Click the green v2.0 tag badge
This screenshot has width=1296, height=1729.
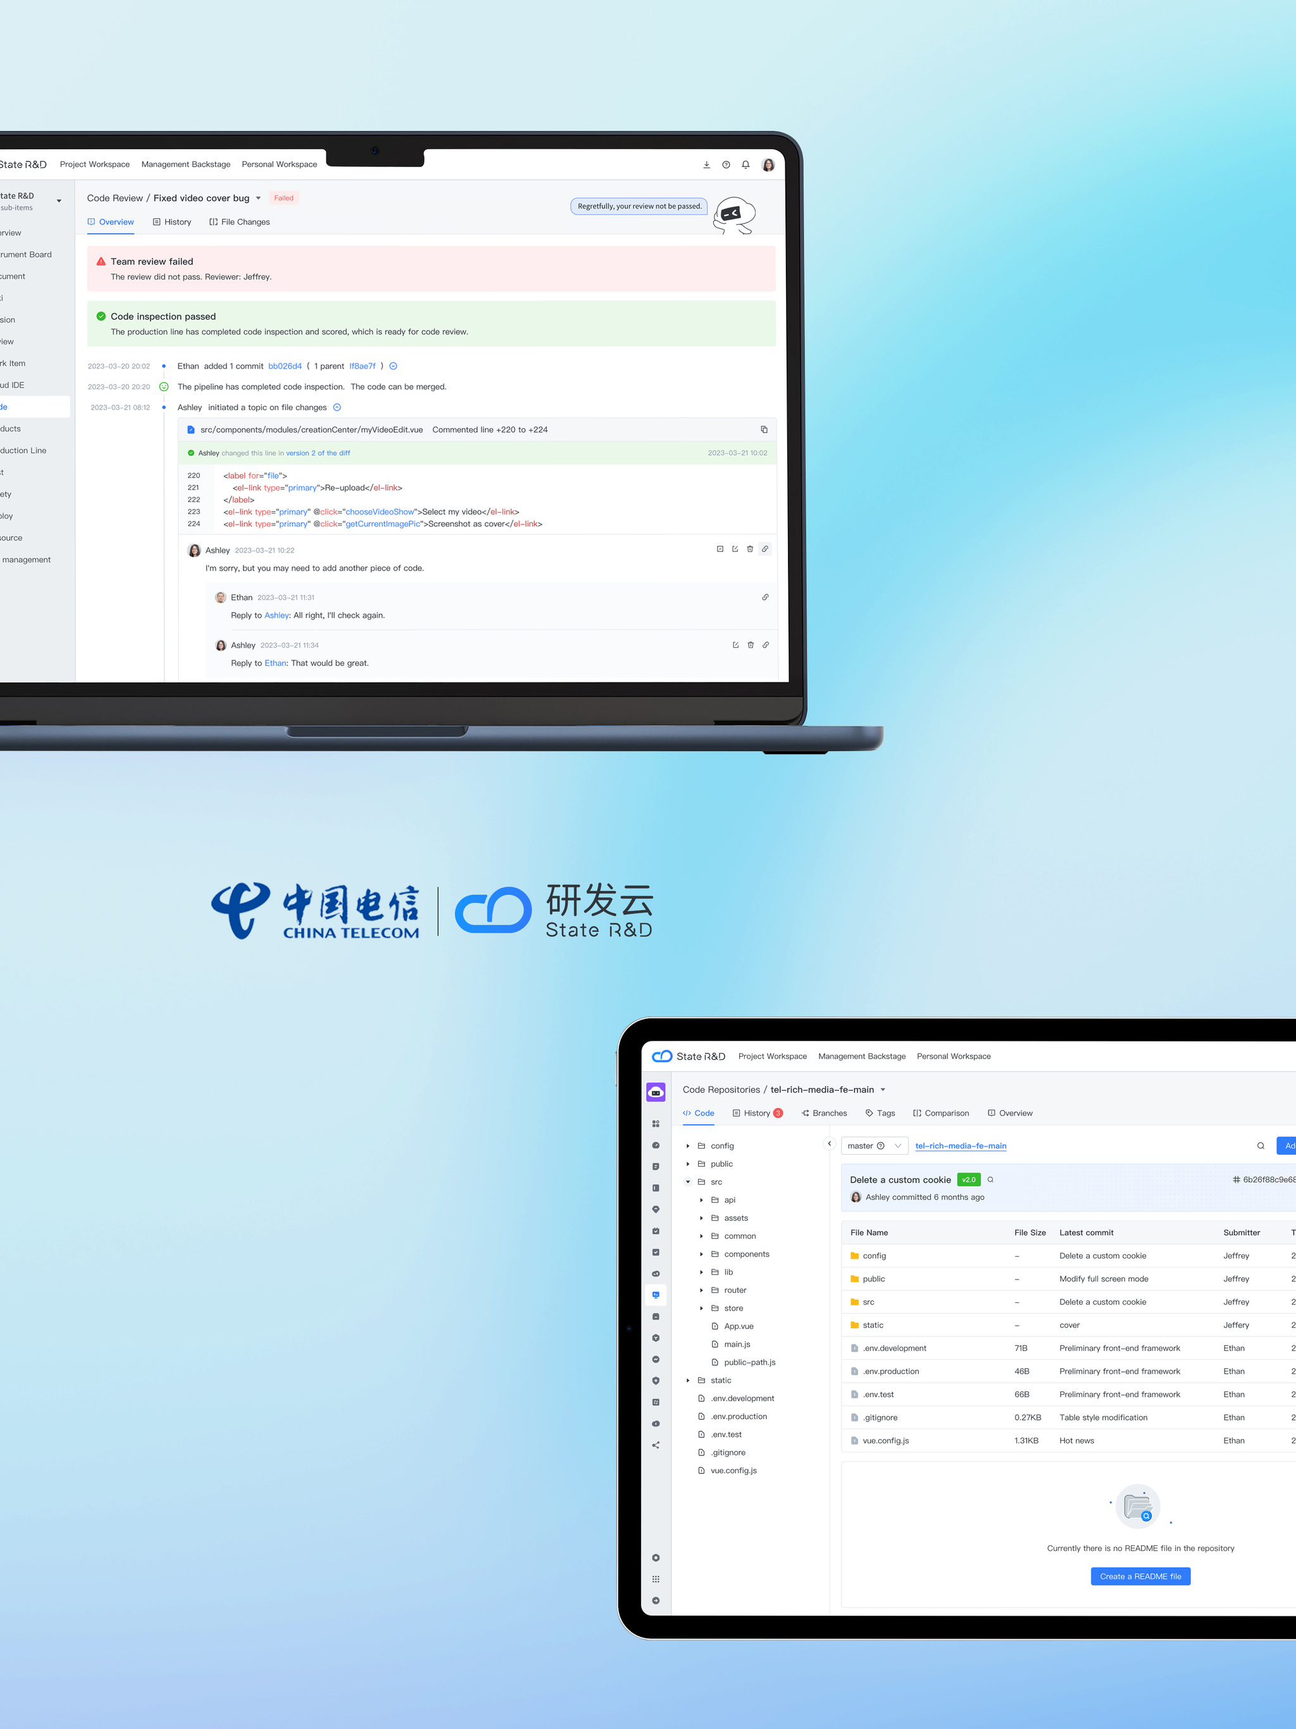pyautogui.click(x=969, y=1179)
